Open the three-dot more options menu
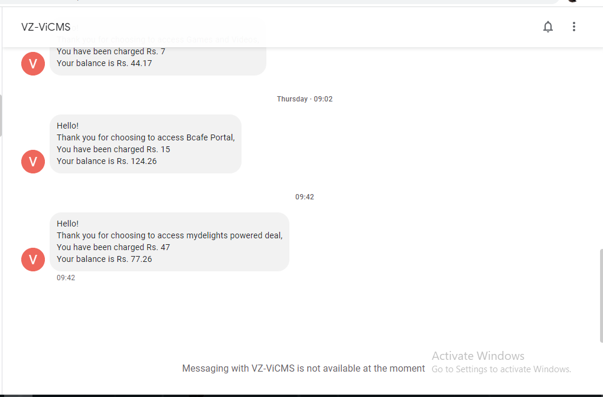 click(x=573, y=27)
